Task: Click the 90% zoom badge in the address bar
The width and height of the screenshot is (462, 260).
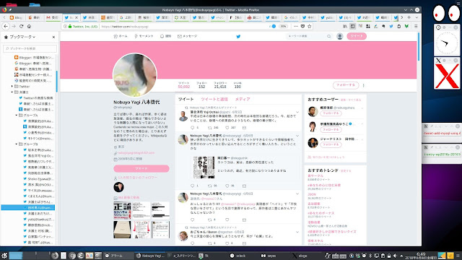Action: click(x=284, y=26)
